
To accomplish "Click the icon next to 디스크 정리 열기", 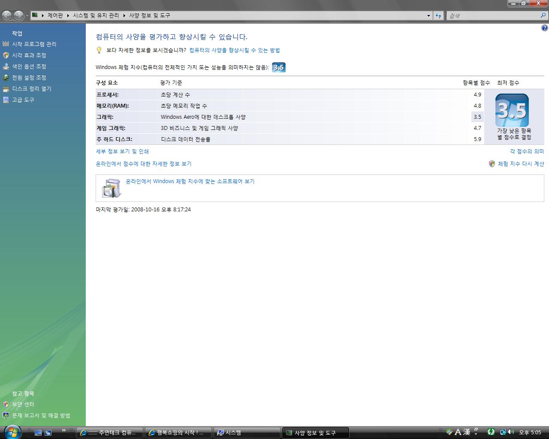I will [6, 89].
